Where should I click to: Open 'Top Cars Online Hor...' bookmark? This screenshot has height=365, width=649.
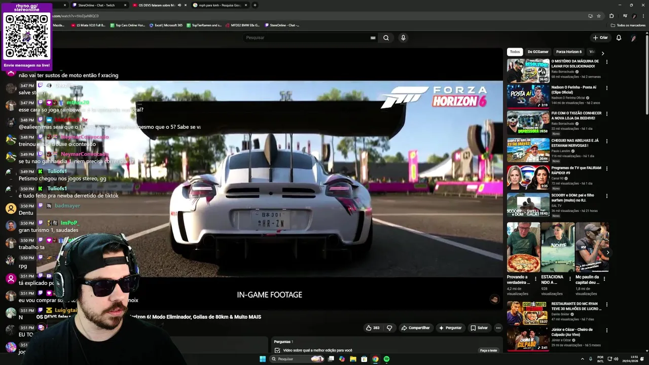(x=127, y=25)
